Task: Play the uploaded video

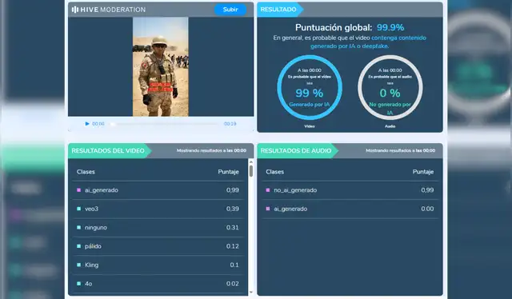Action: (x=87, y=124)
